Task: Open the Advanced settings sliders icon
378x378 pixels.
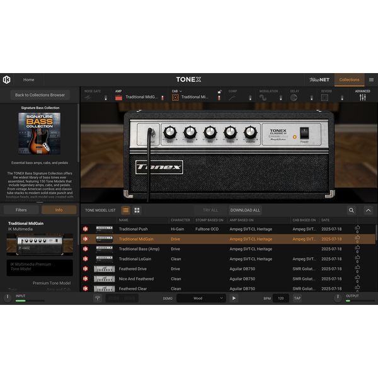Action: pyautogui.click(x=363, y=97)
